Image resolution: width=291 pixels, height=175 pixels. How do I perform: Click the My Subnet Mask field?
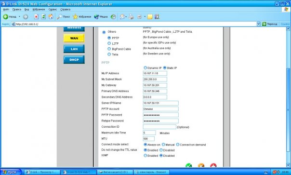(155, 80)
